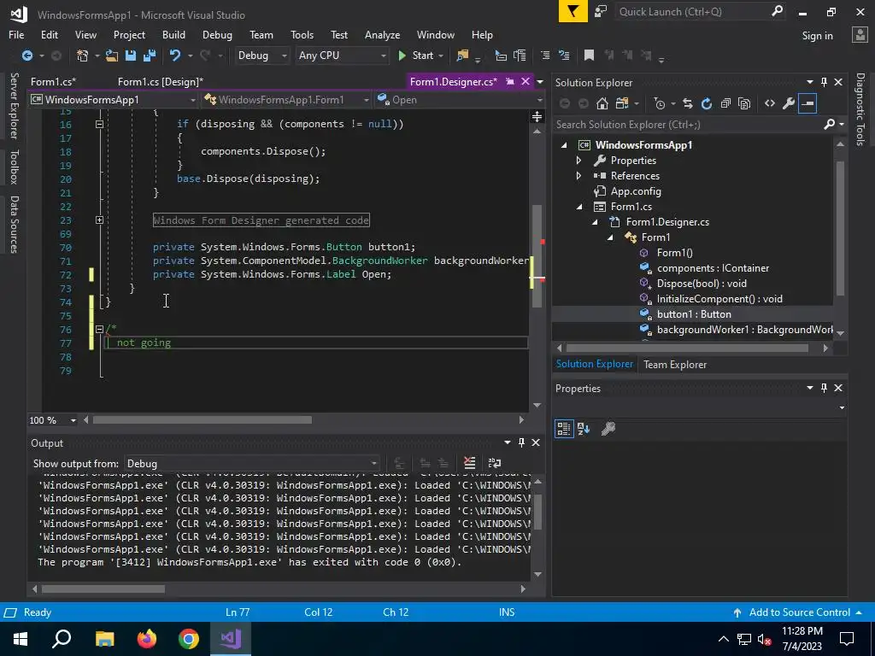Pin the Solution Explorer panel
This screenshot has width=875, height=656.
tap(824, 82)
